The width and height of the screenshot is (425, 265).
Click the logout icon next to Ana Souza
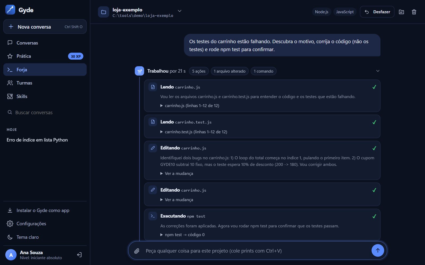point(79,255)
